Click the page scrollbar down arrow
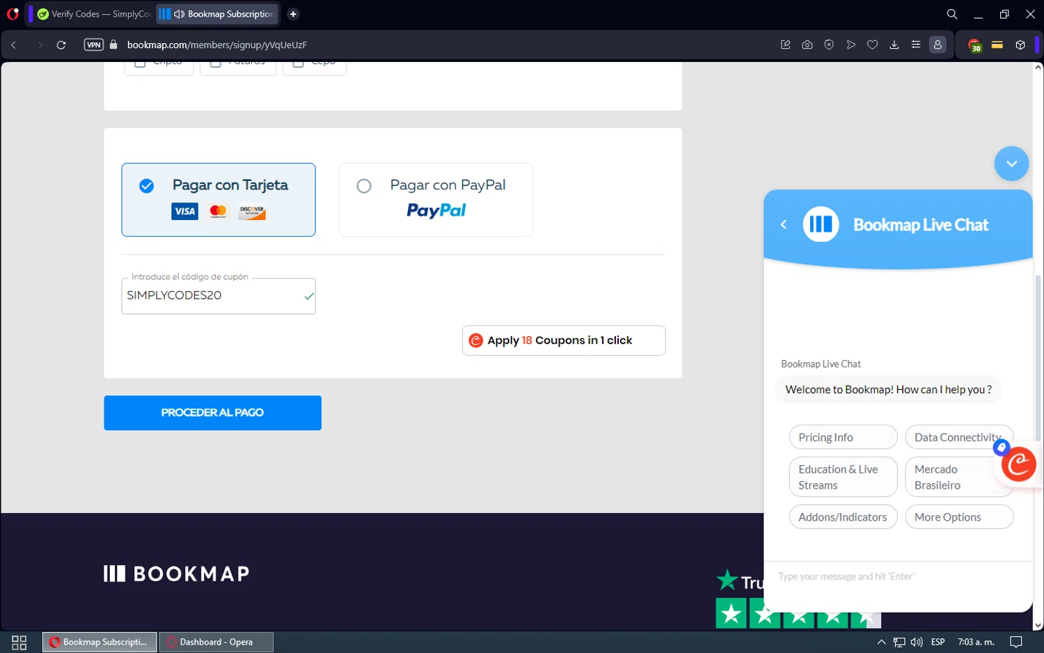The height and width of the screenshot is (653, 1044). click(x=1038, y=626)
